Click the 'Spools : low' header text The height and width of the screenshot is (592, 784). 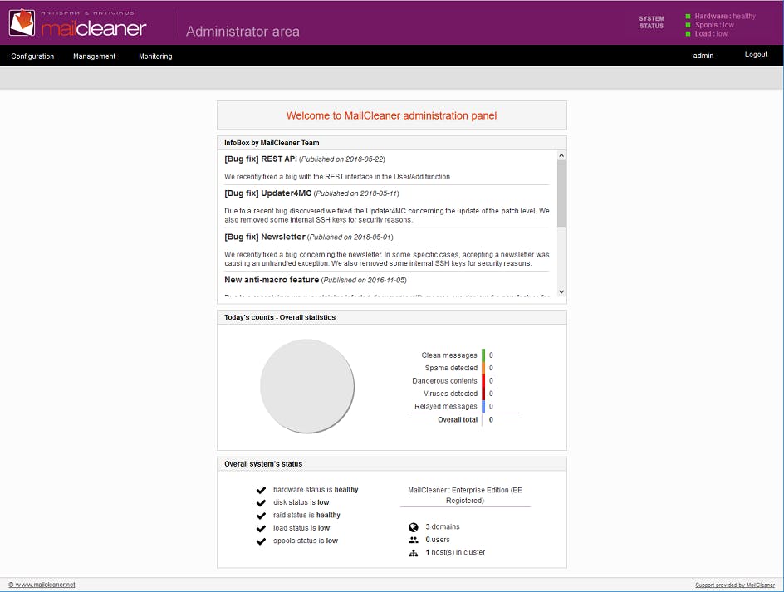[714, 25]
